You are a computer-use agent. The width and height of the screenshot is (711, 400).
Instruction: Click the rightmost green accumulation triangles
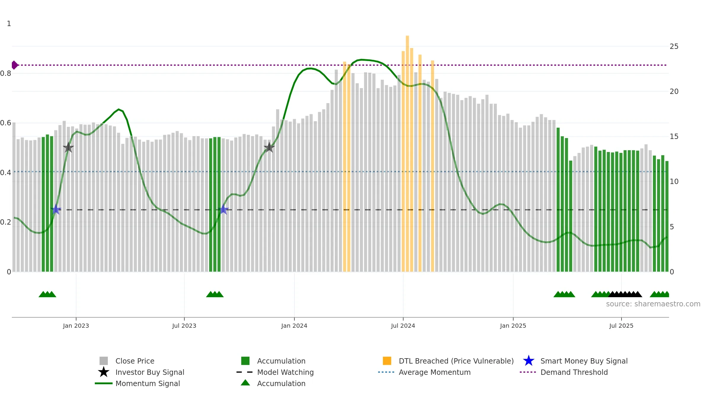pos(659,294)
